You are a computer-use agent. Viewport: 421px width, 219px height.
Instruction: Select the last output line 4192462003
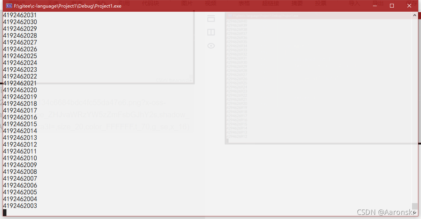coord(20,206)
